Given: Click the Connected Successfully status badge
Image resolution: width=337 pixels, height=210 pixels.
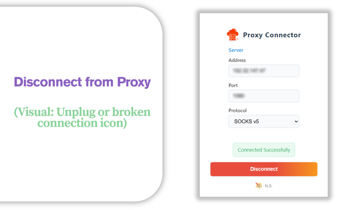Looking at the screenshot, I should pos(264,150).
